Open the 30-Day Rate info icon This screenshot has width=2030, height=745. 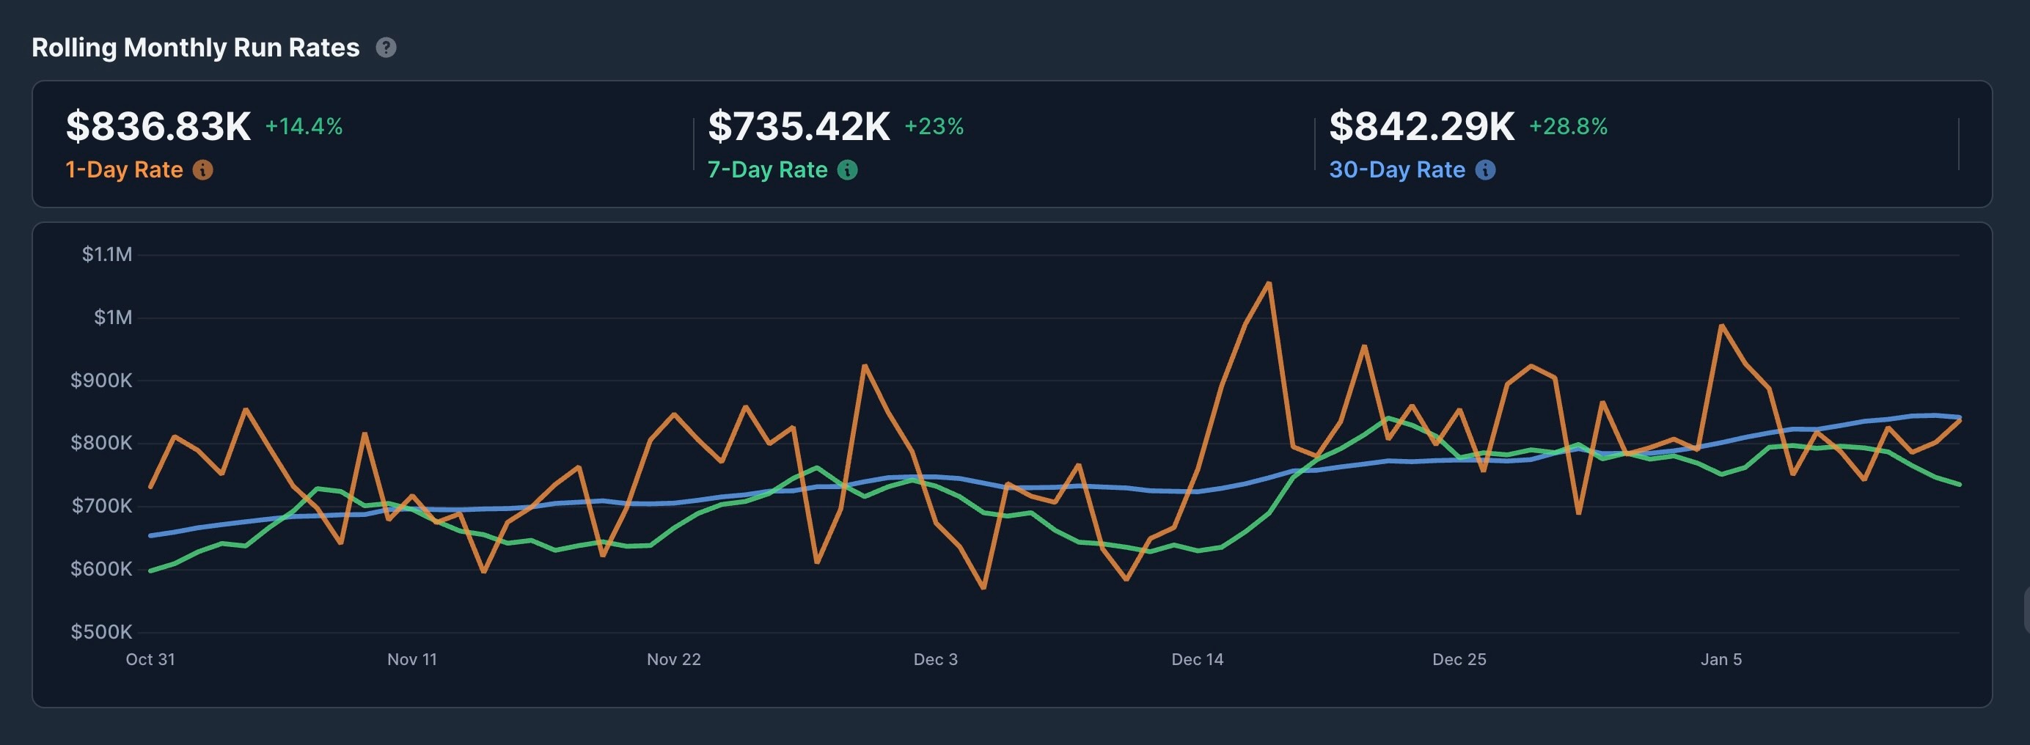pyautogui.click(x=1485, y=170)
